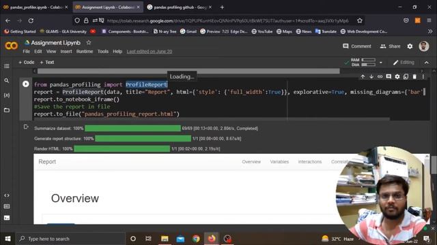Screen dimensions: 437x245
Task: Open Colab settings gear in the header
Action: click(x=410, y=46)
